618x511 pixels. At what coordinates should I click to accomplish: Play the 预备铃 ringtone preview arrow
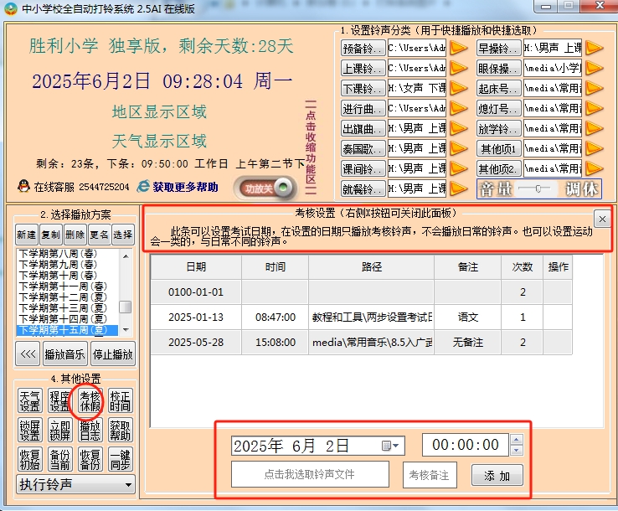458,48
